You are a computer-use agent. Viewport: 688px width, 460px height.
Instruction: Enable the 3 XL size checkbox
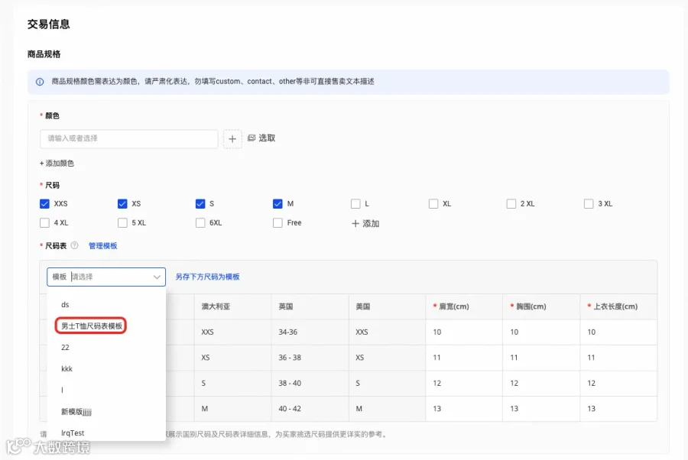click(x=589, y=204)
